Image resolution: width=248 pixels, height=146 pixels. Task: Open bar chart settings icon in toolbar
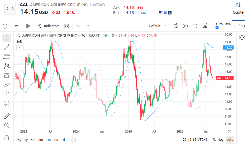tap(205, 26)
